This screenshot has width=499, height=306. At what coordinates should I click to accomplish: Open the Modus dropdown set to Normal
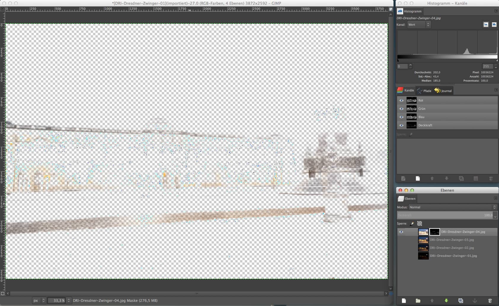coord(452,207)
